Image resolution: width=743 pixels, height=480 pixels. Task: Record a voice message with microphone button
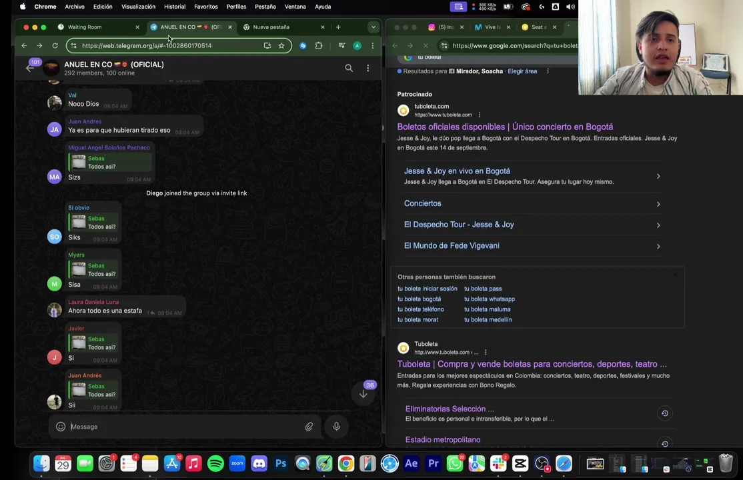coord(336,427)
